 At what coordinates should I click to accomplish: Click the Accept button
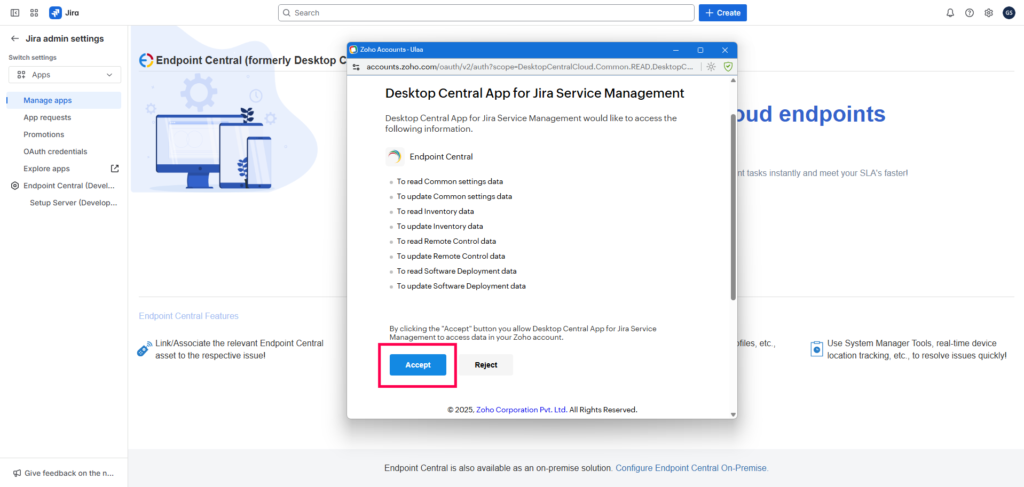coord(418,365)
